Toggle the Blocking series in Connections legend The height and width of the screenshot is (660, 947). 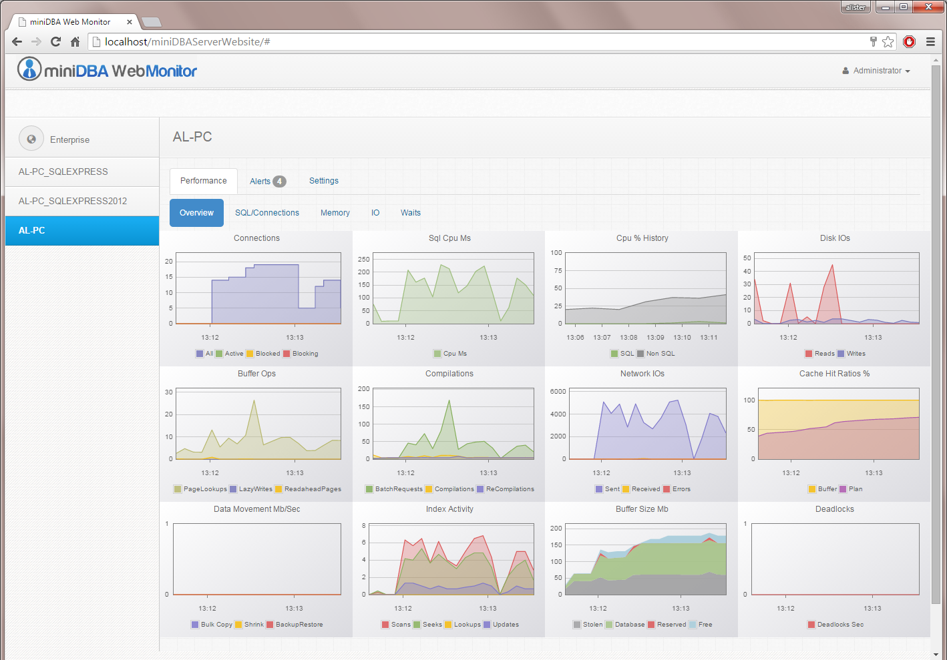tap(301, 354)
